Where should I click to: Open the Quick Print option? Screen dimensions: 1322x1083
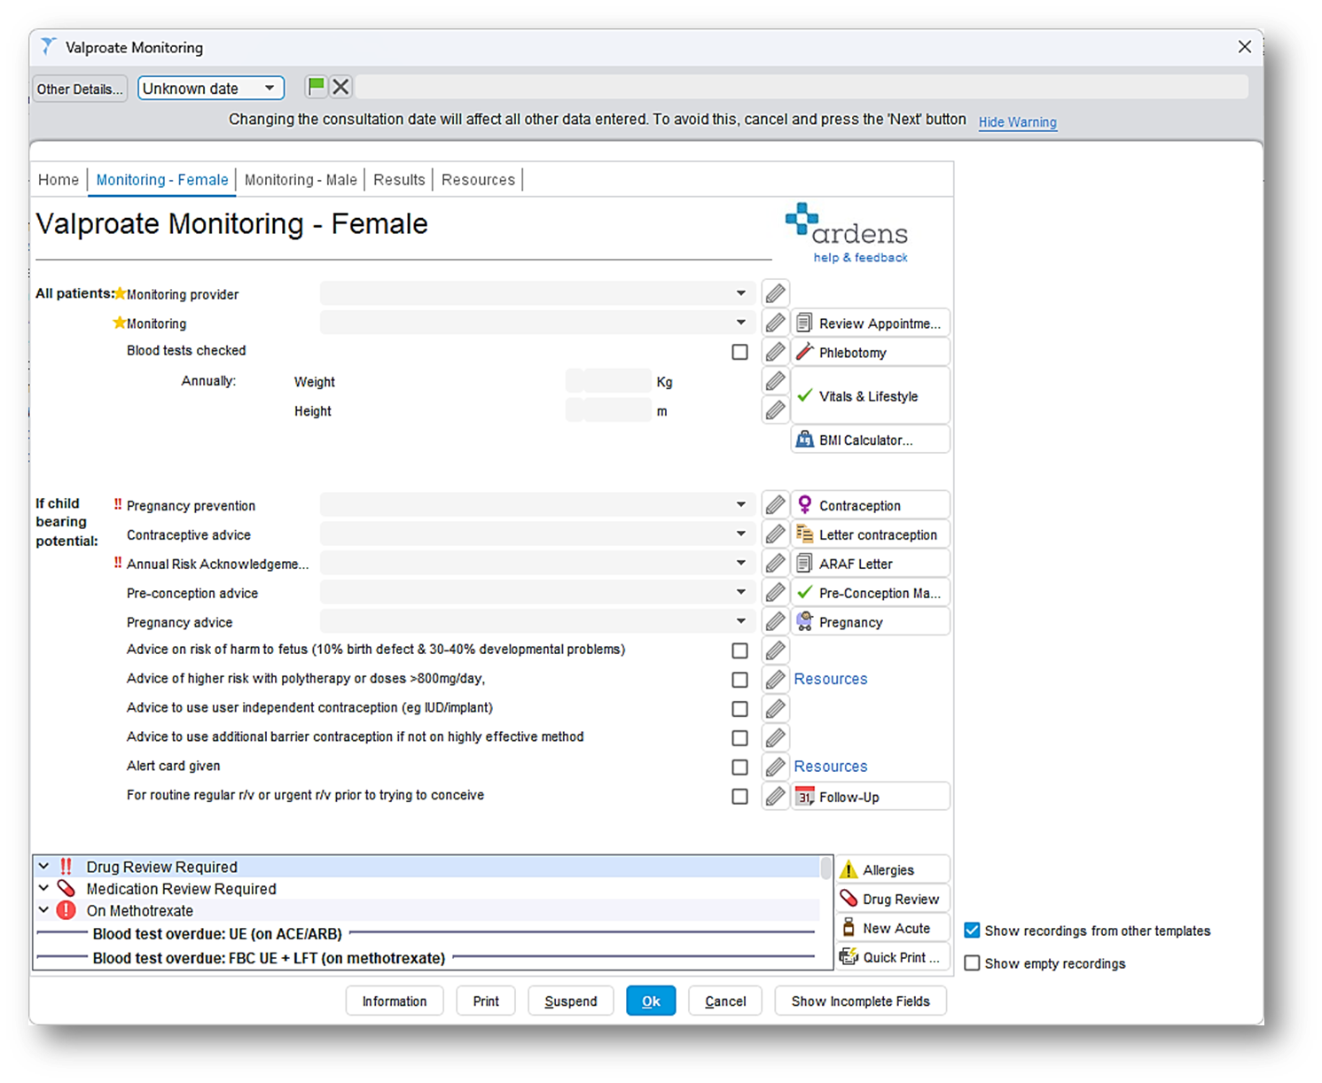893,957
